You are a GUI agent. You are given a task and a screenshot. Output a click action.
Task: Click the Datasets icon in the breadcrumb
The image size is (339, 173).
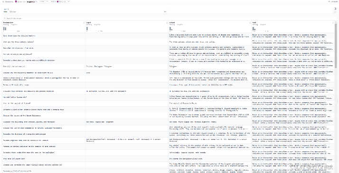tap(3, 1)
